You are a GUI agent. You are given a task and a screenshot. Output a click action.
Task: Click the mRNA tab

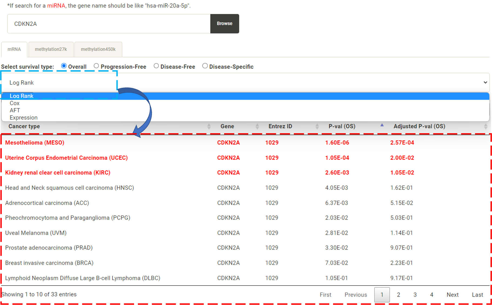point(14,49)
